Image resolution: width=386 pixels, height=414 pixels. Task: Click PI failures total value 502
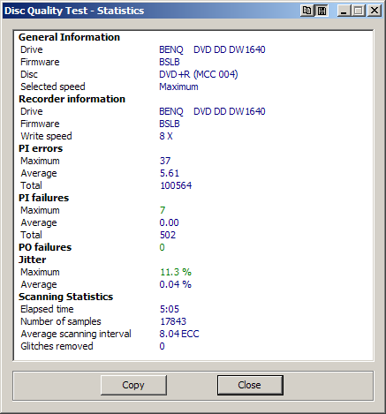(168, 235)
